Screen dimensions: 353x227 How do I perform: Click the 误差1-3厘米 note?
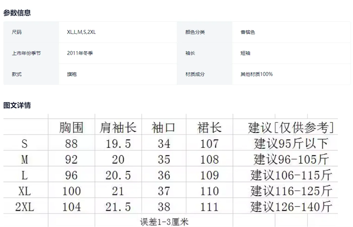tap(164, 222)
